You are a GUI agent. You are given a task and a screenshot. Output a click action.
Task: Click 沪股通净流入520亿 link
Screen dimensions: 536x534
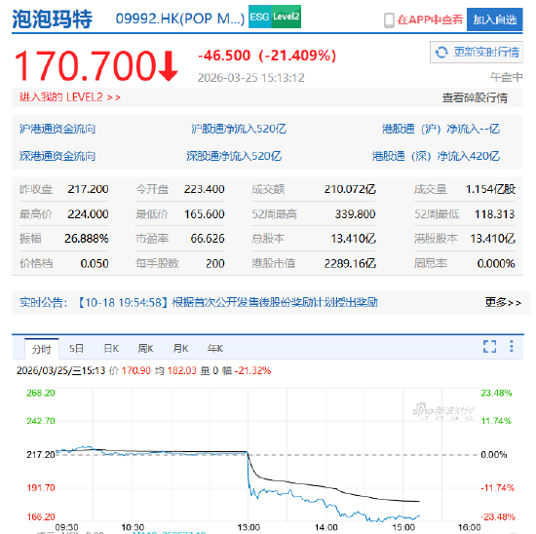coord(239,129)
